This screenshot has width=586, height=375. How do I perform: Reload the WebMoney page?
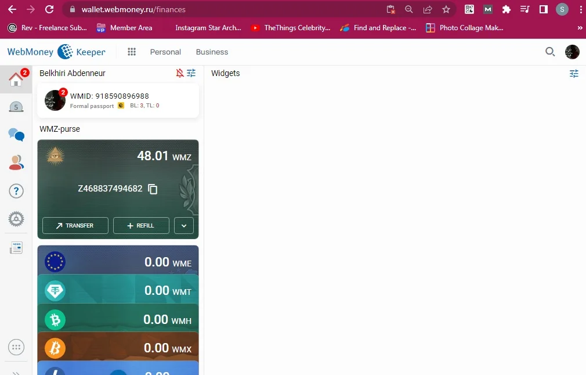49,9
